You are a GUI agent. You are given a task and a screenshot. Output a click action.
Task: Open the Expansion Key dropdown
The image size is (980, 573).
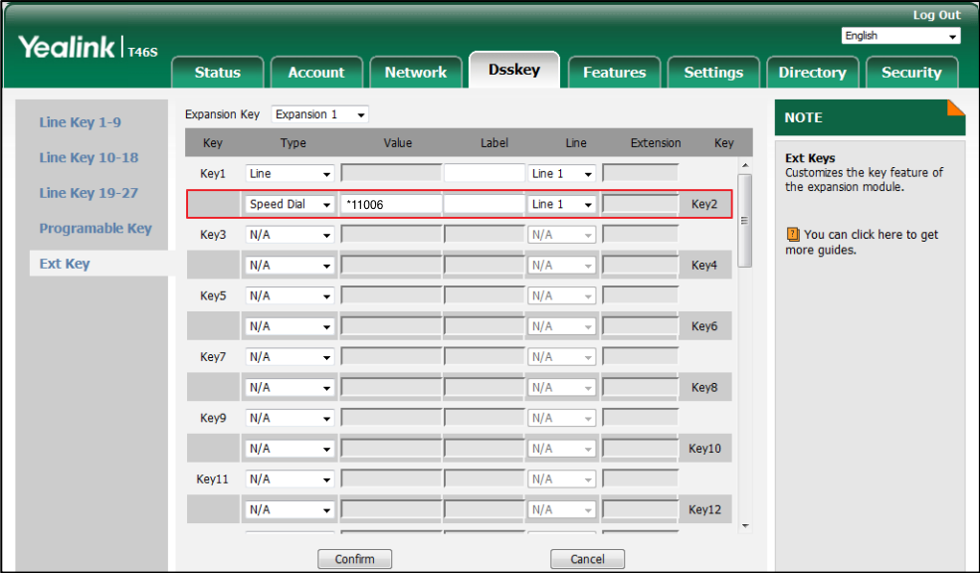(320, 114)
